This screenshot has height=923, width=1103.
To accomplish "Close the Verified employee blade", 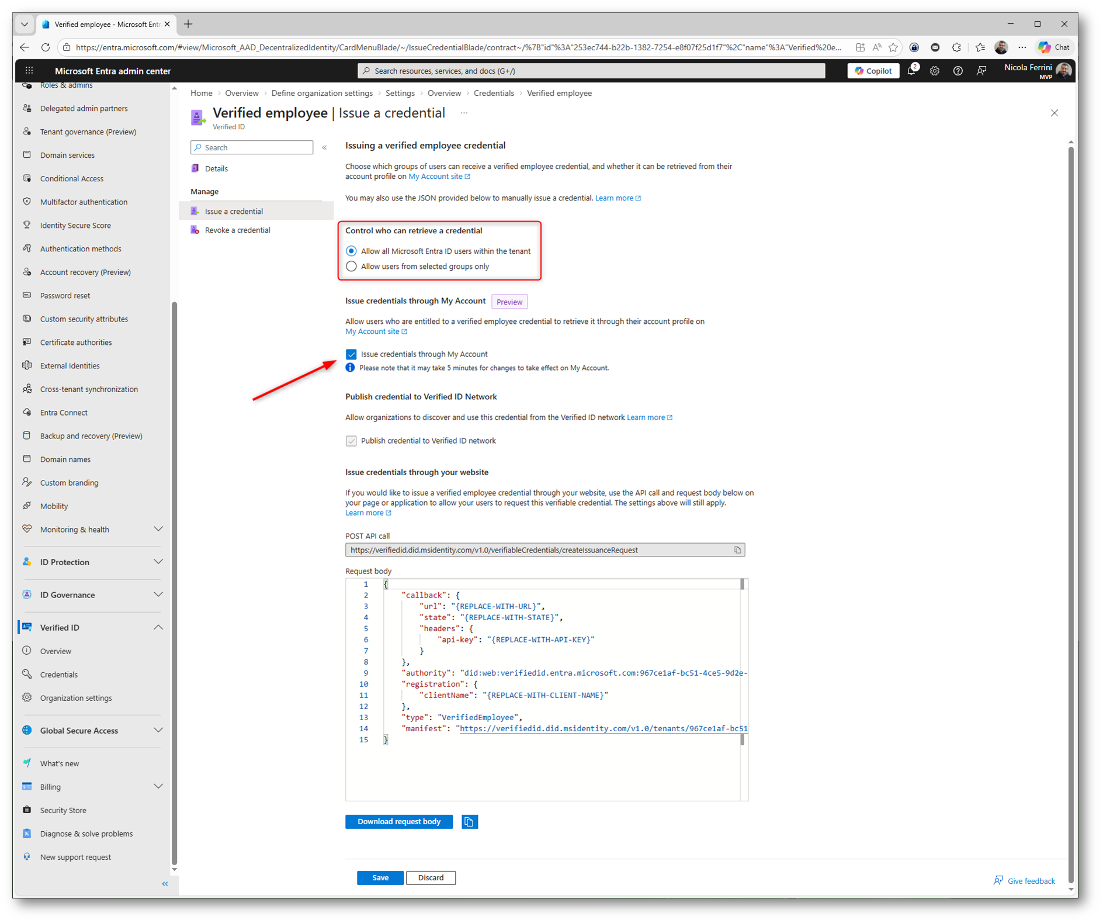I will (1055, 113).
